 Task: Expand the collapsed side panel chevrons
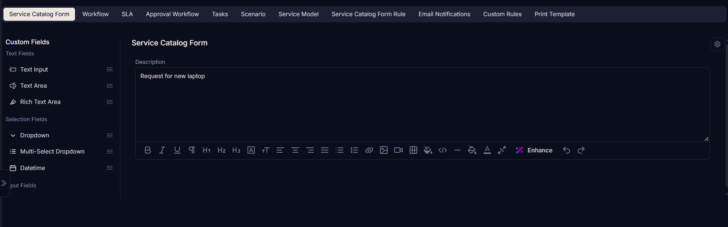pyautogui.click(x=4, y=183)
